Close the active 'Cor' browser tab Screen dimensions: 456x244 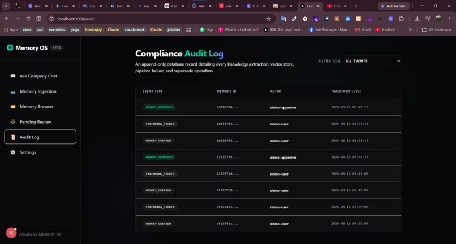click(318, 6)
